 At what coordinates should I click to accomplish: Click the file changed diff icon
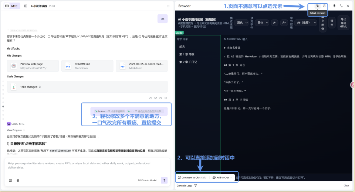point(14,87)
